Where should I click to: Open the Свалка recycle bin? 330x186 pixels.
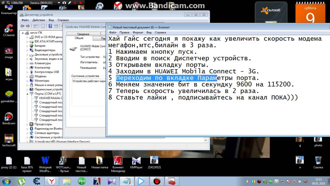[x=318, y=163]
